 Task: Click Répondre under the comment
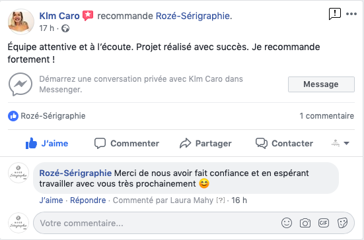click(88, 200)
